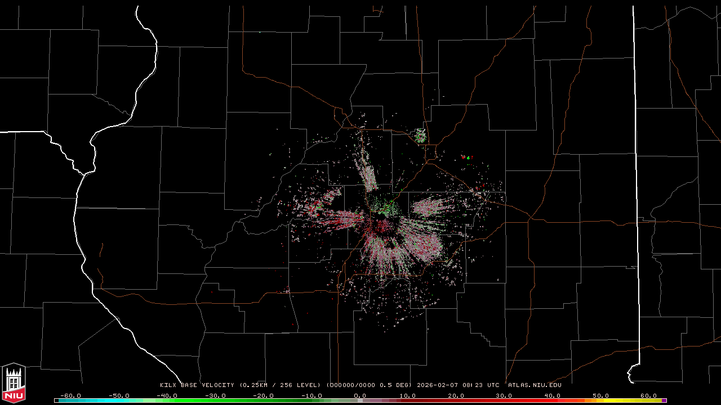Click the 10.0 velocity scale label

click(408, 395)
